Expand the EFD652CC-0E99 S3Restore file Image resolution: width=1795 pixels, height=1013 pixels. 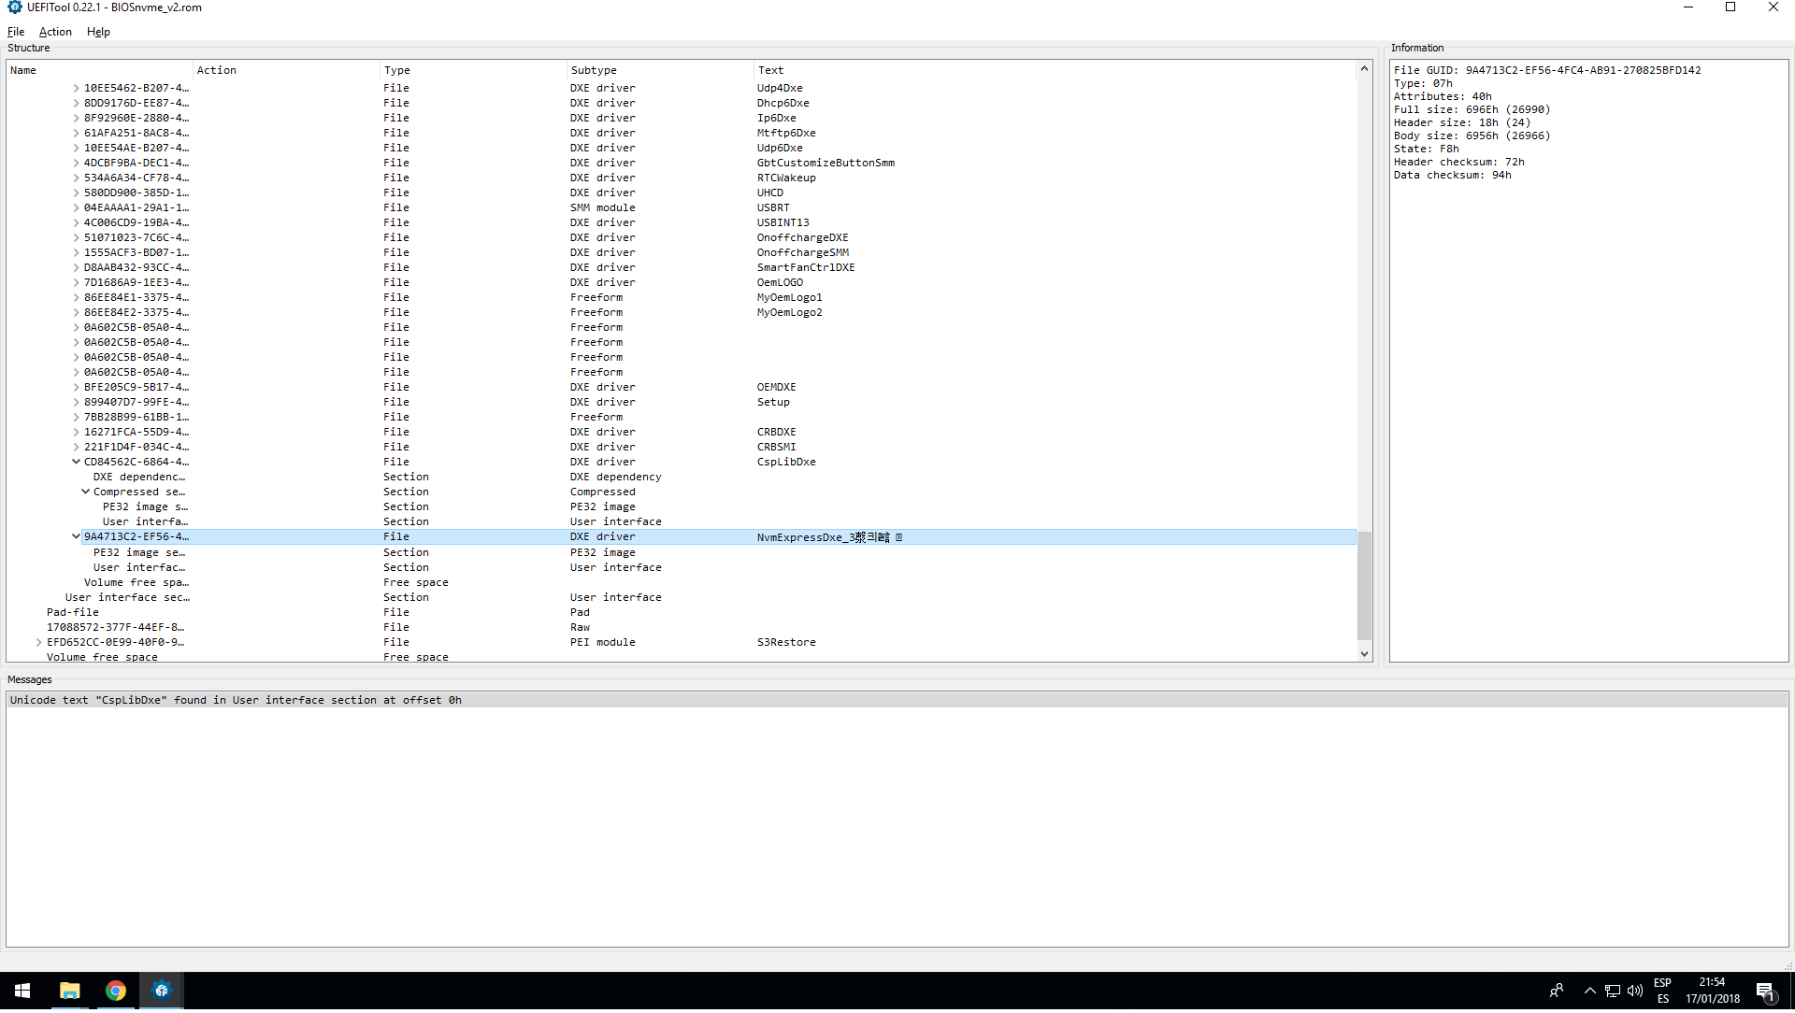point(38,643)
